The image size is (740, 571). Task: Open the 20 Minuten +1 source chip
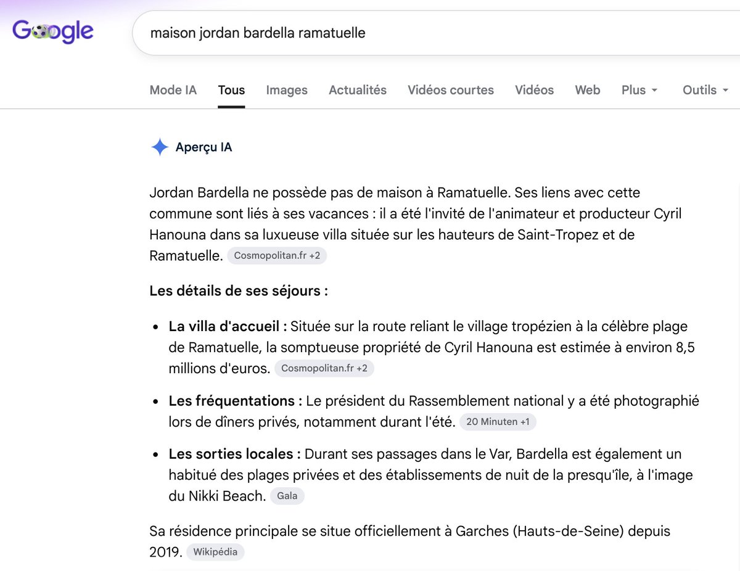(498, 422)
